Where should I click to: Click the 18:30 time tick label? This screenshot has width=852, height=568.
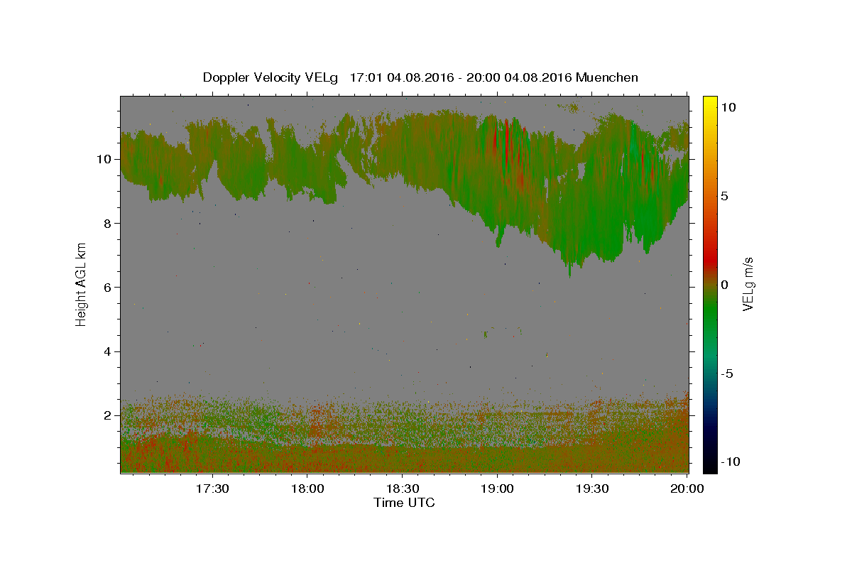(402, 488)
